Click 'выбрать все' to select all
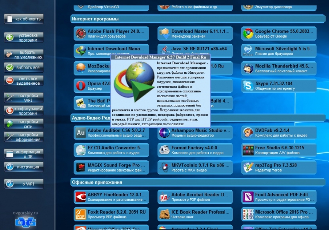The width and height of the screenshot is (329, 230). (24, 68)
